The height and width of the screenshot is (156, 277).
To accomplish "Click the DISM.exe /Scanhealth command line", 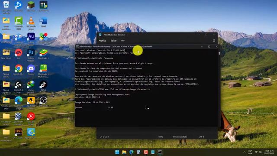I will click(x=113, y=89).
